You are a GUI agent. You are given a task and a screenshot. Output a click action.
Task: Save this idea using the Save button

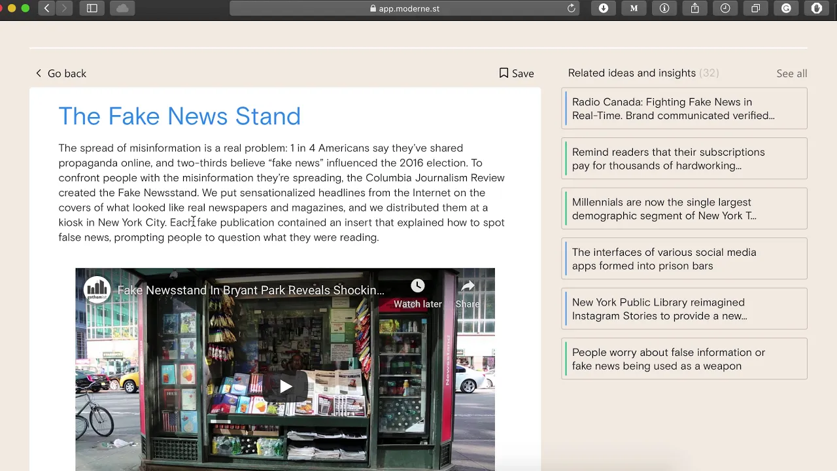coord(517,73)
